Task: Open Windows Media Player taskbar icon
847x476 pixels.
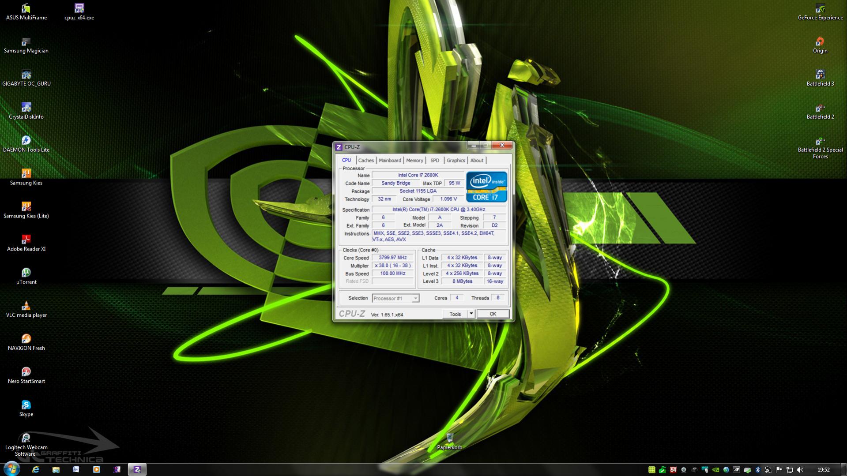Action: [x=97, y=469]
